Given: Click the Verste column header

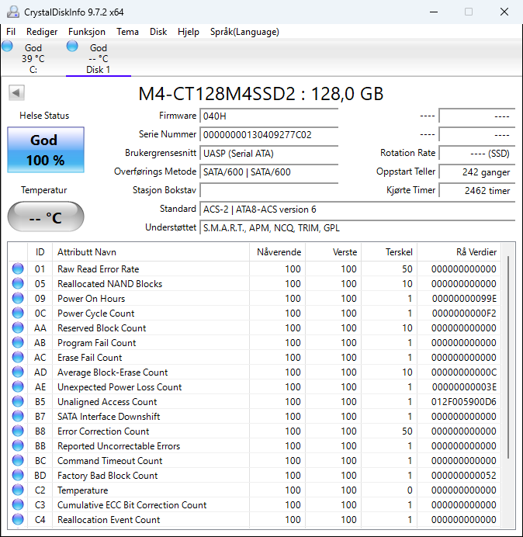Looking at the screenshot, I should (x=333, y=252).
